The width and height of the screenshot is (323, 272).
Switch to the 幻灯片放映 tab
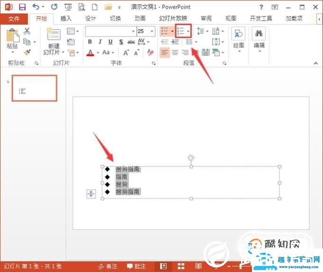point(173,18)
